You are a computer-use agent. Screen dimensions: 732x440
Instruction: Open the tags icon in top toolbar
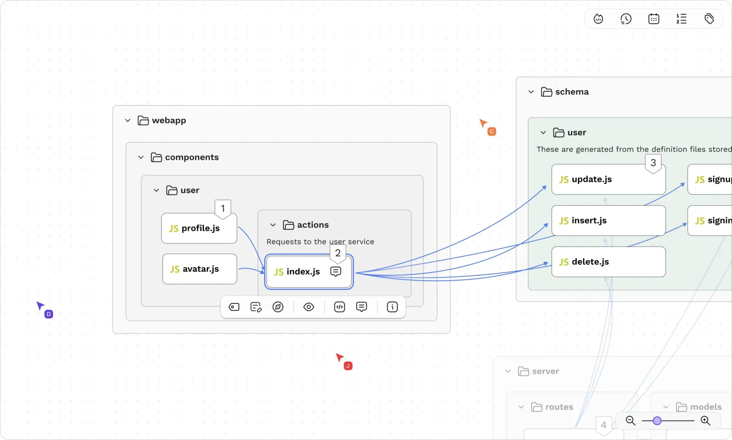click(709, 19)
